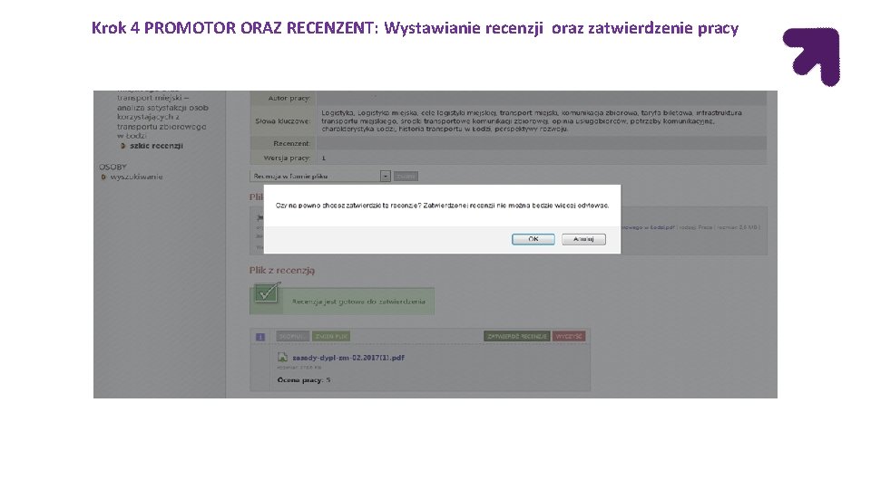This screenshot has width=871, height=489.
Task: Open 'szkic recenzji' in the sidebar
Action: (156, 146)
